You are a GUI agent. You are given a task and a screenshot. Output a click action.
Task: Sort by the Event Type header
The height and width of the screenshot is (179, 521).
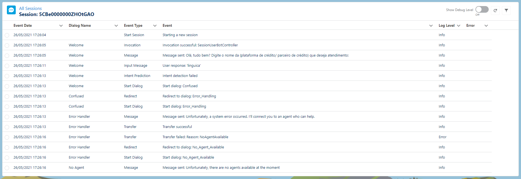(133, 26)
